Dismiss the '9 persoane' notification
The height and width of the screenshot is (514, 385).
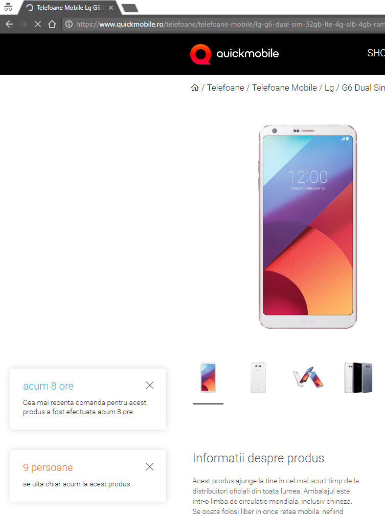tap(150, 466)
